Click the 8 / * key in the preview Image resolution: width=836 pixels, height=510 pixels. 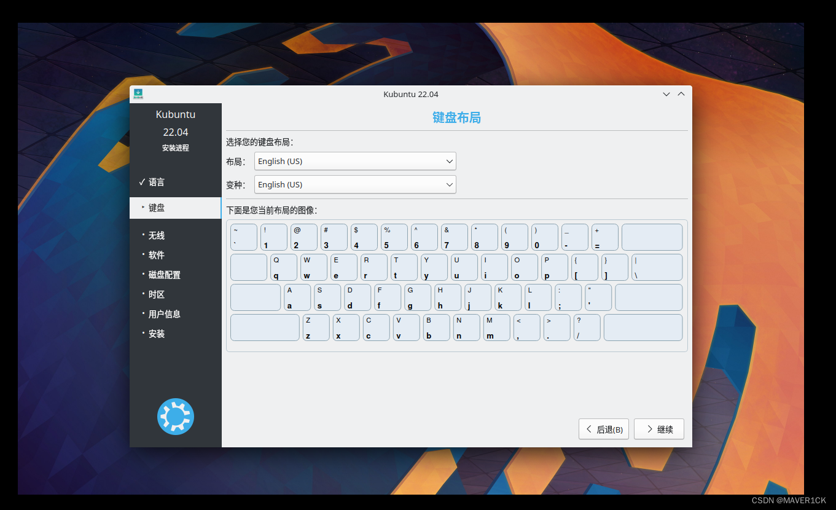(485, 237)
